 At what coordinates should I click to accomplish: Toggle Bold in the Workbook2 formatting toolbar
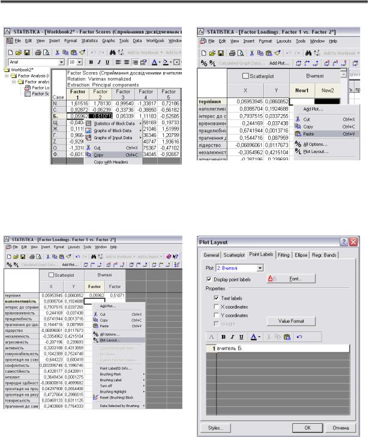(x=91, y=62)
